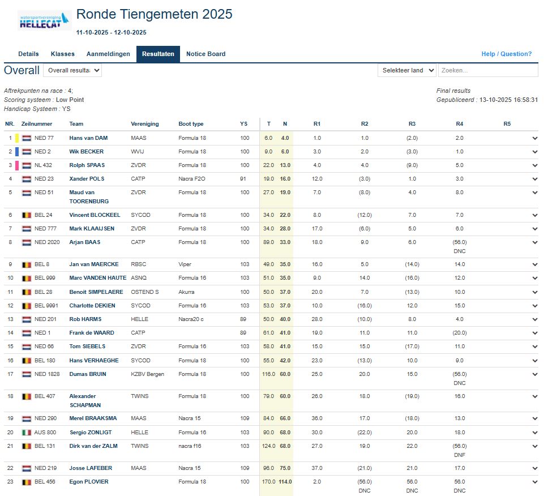Click the blue second-place marker
The image size is (552, 496).
click(x=17, y=152)
